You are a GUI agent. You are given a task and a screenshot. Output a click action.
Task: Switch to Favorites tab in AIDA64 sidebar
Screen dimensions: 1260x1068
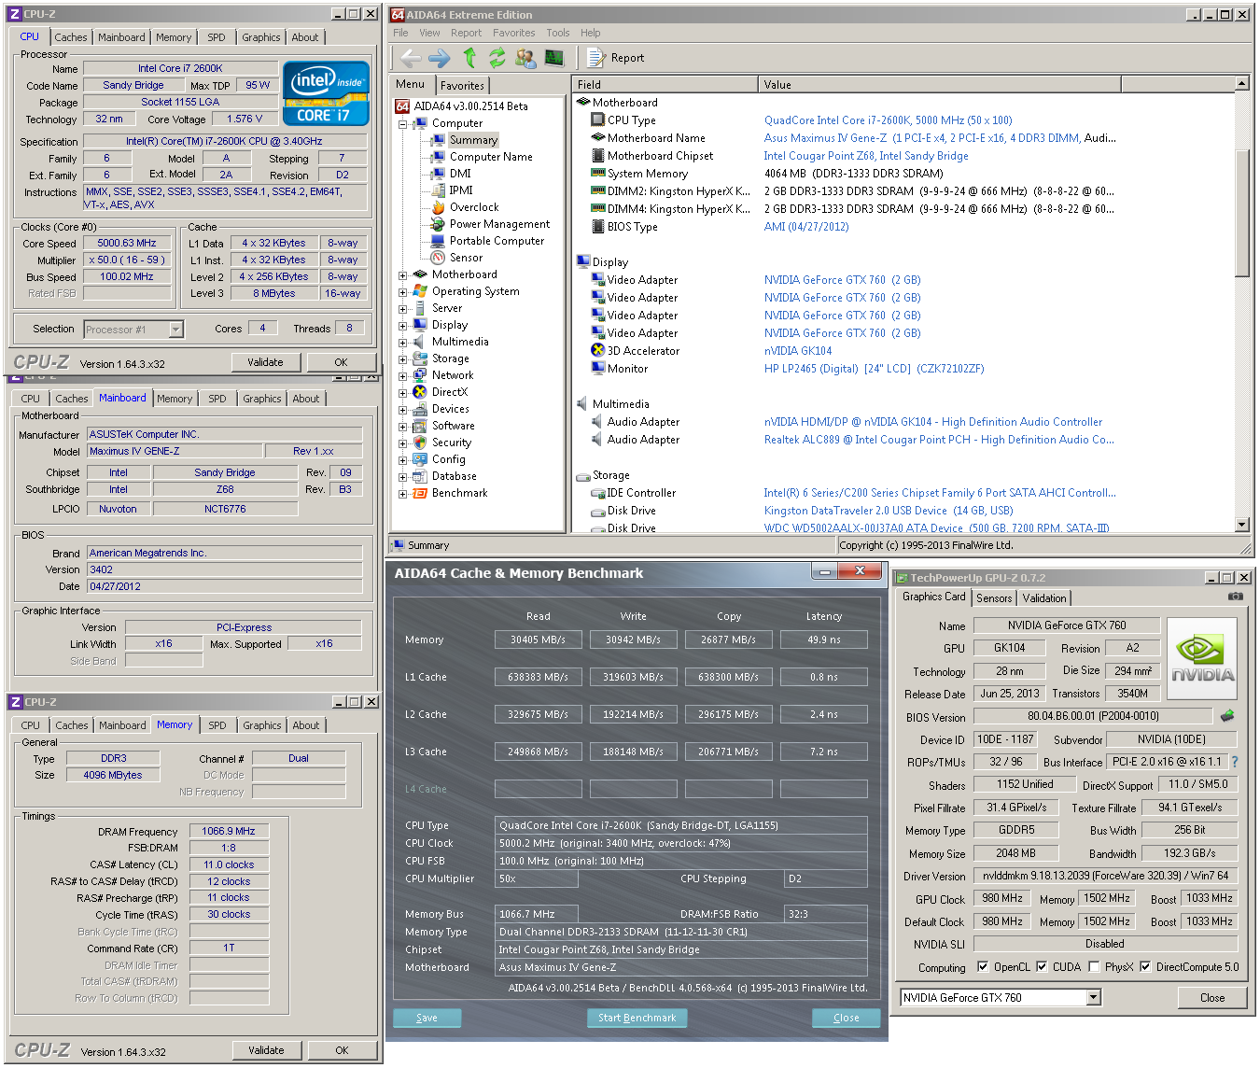[x=463, y=85]
